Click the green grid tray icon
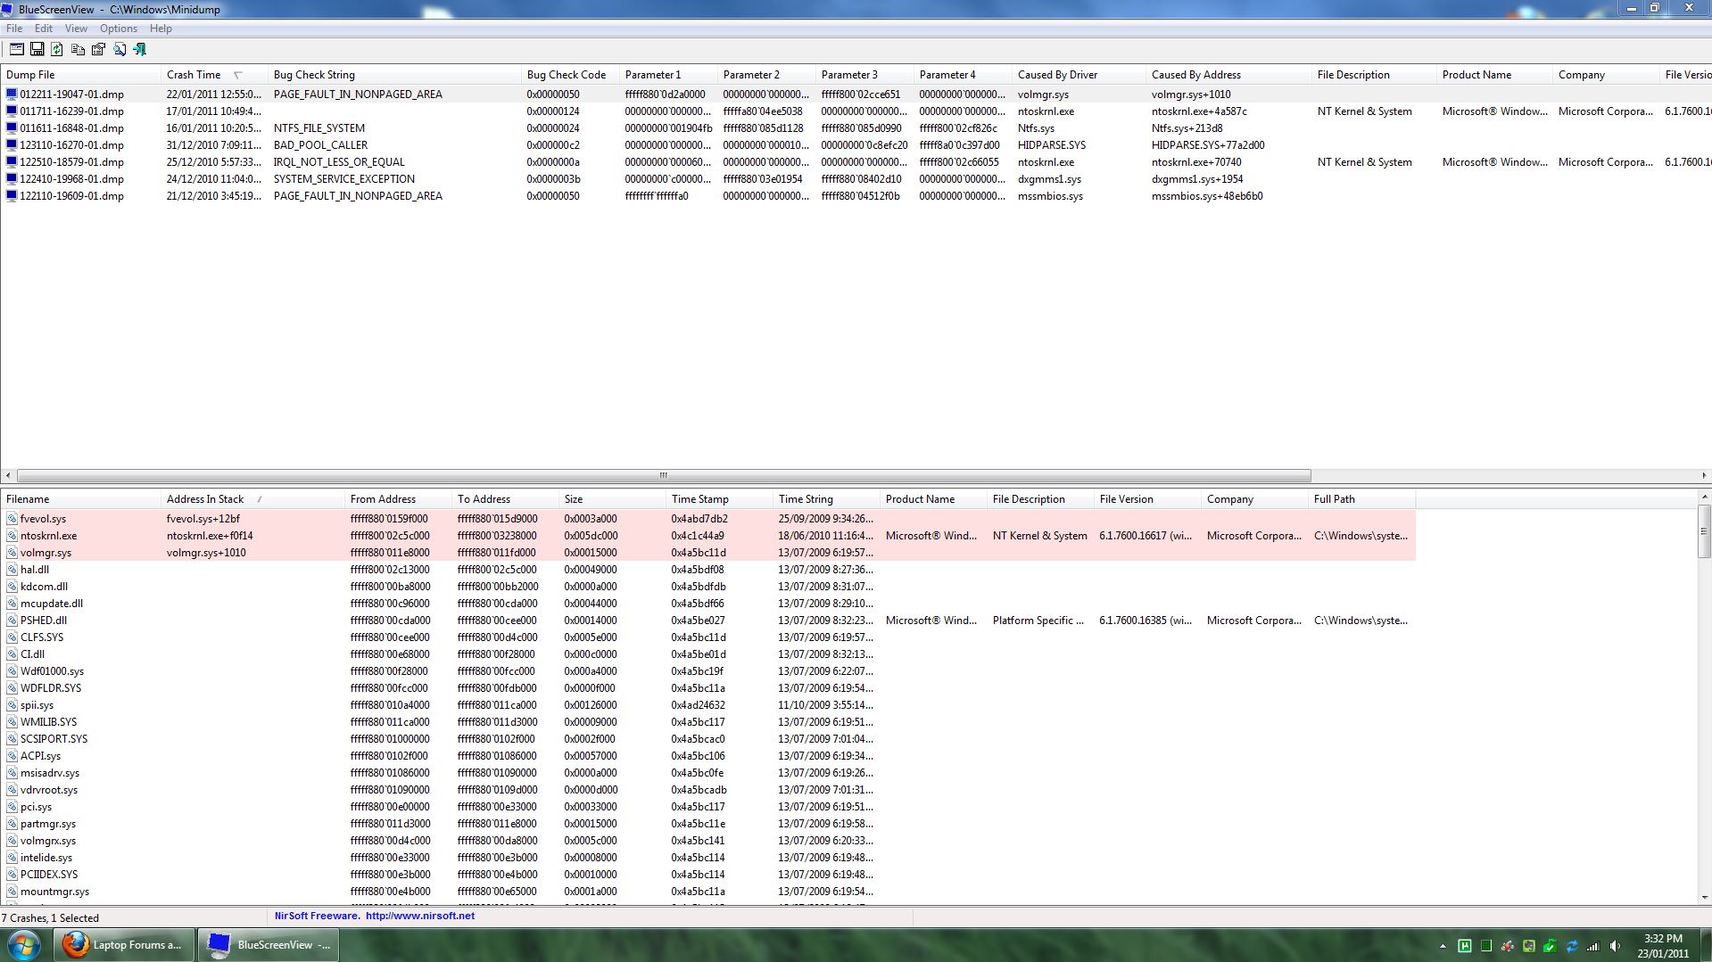The image size is (1712, 962). pos(1485,946)
